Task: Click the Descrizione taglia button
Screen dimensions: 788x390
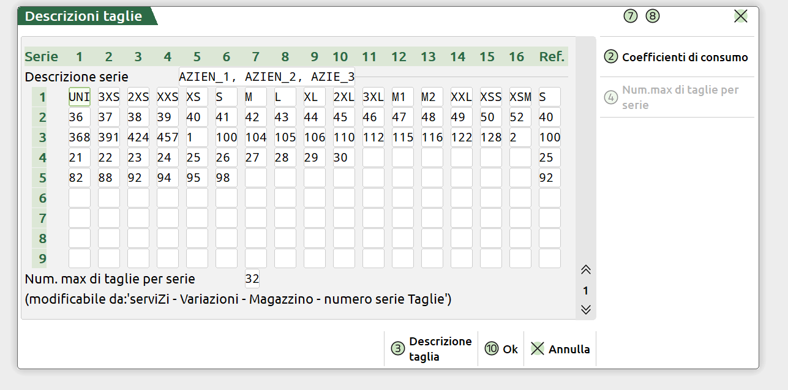Action: (x=431, y=349)
